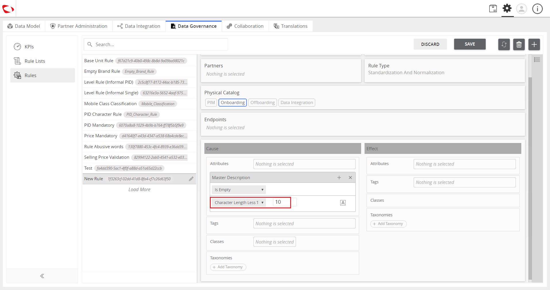The height and width of the screenshot is (290, 550).
Task: Toggle Offboarding physical catalog
Action: 262,103
